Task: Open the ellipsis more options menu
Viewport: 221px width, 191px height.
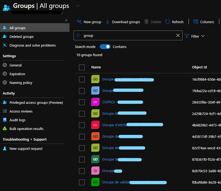Action: (78, 6)
